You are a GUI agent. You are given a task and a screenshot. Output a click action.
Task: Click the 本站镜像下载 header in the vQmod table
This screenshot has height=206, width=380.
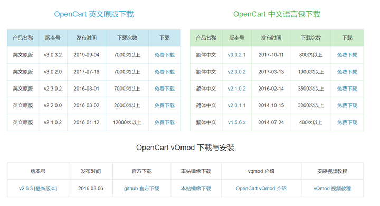(196, 171)
